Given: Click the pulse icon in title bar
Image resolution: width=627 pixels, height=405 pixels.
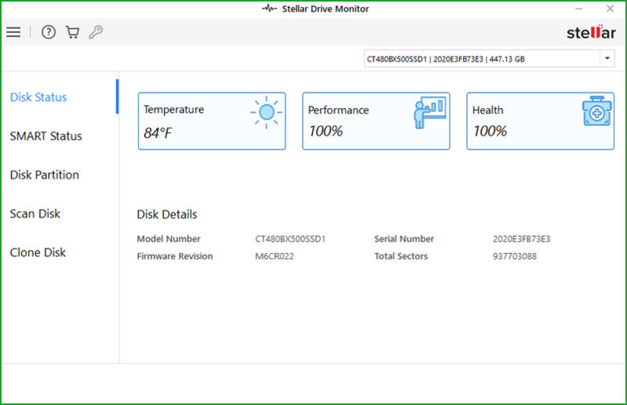Looking at the screenshot, I should point(270,9).
